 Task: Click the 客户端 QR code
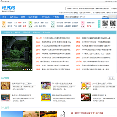click(x=113, y=23)
